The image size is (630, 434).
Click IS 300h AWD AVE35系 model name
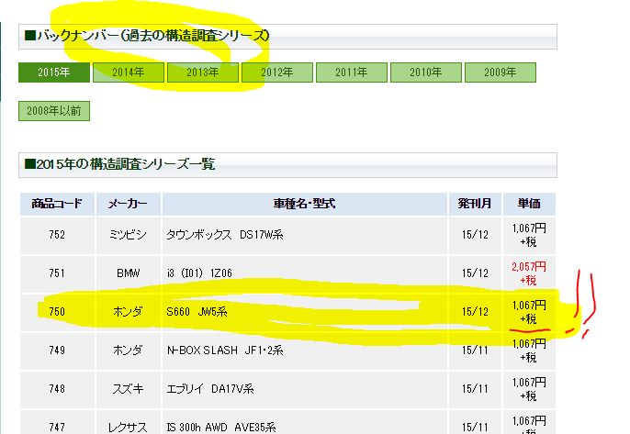221,428
